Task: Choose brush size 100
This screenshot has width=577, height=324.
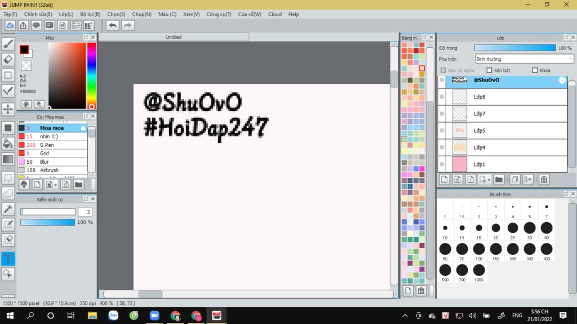Action: [479, 251]
